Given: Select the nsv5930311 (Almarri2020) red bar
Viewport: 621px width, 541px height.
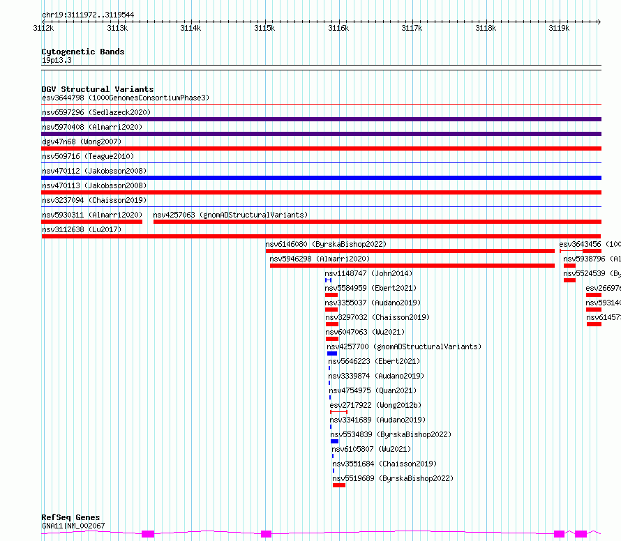Looking at the screenshot, I should [92, 222].
